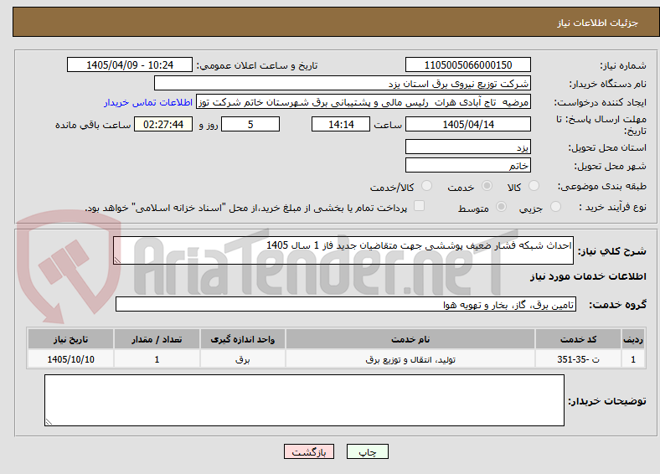
Task: Click the کد خدمت column header
Action: point(579,339)
